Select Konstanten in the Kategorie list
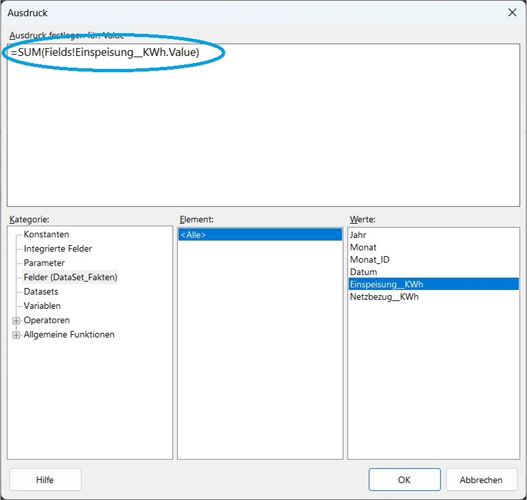Image resolution: width=527 pixels, height=500 pixels. coord(46,234)
